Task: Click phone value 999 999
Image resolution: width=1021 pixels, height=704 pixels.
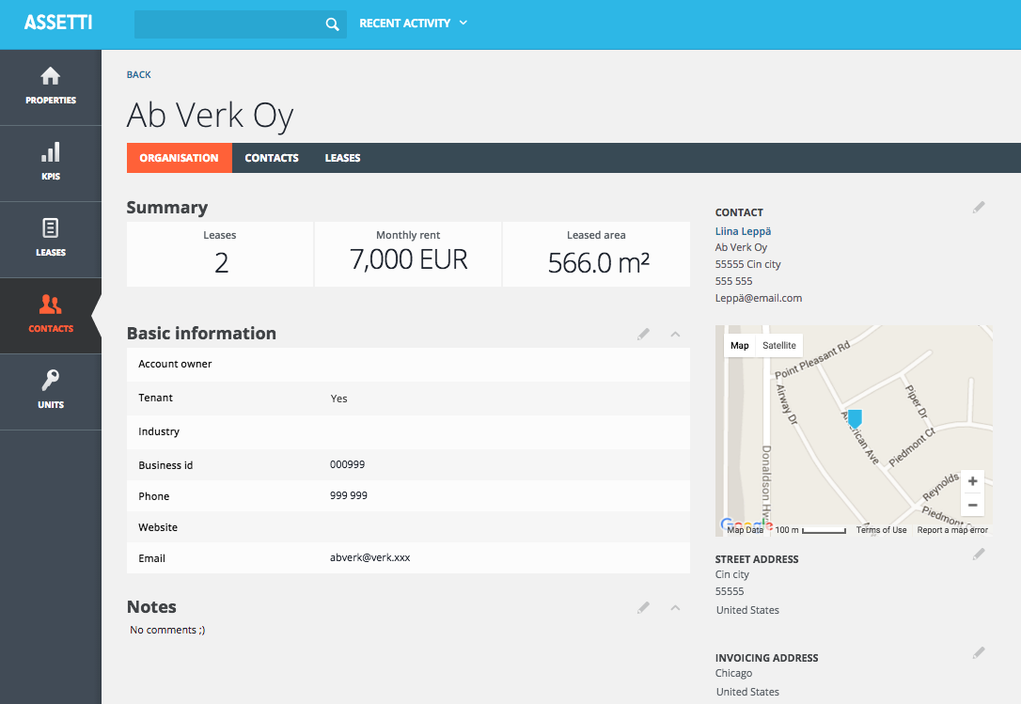Action: pos(349,495)
